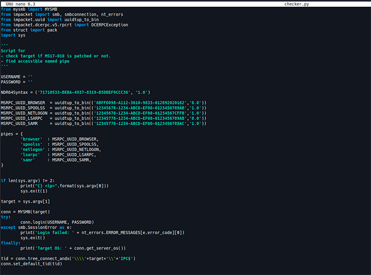Click the 'sys.exit()' line under except
The width and height of the screenshot is (371, 275).
(x=32, y=238)
